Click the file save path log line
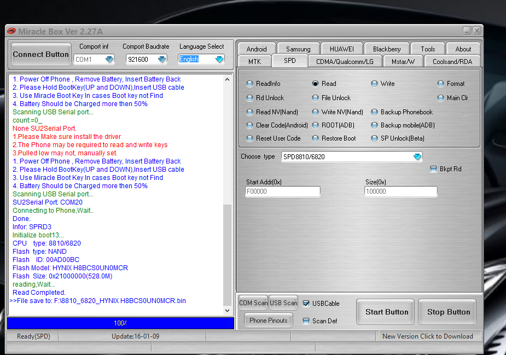This screenshot has height=355, width=506. [98, 301]
